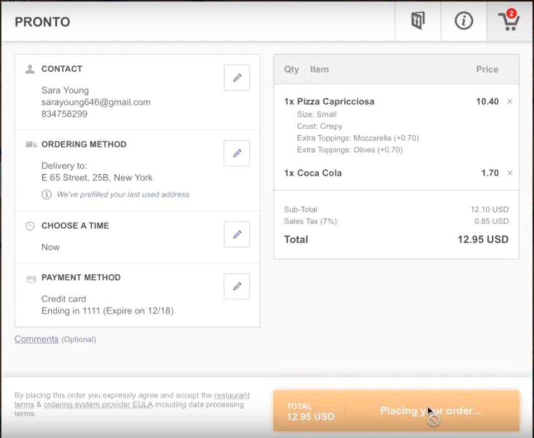Click the prefilled address info icon
This screenshot has height=438, width=534.
coord(47,195)
